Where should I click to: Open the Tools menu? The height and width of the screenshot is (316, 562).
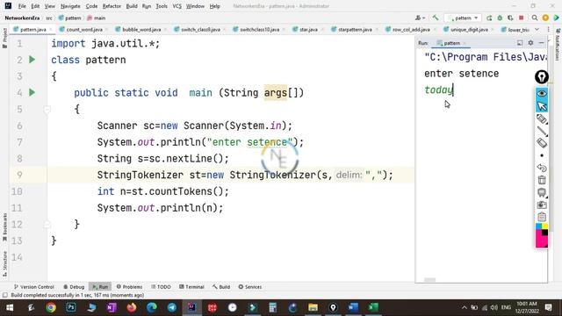(x=162, y=6)
